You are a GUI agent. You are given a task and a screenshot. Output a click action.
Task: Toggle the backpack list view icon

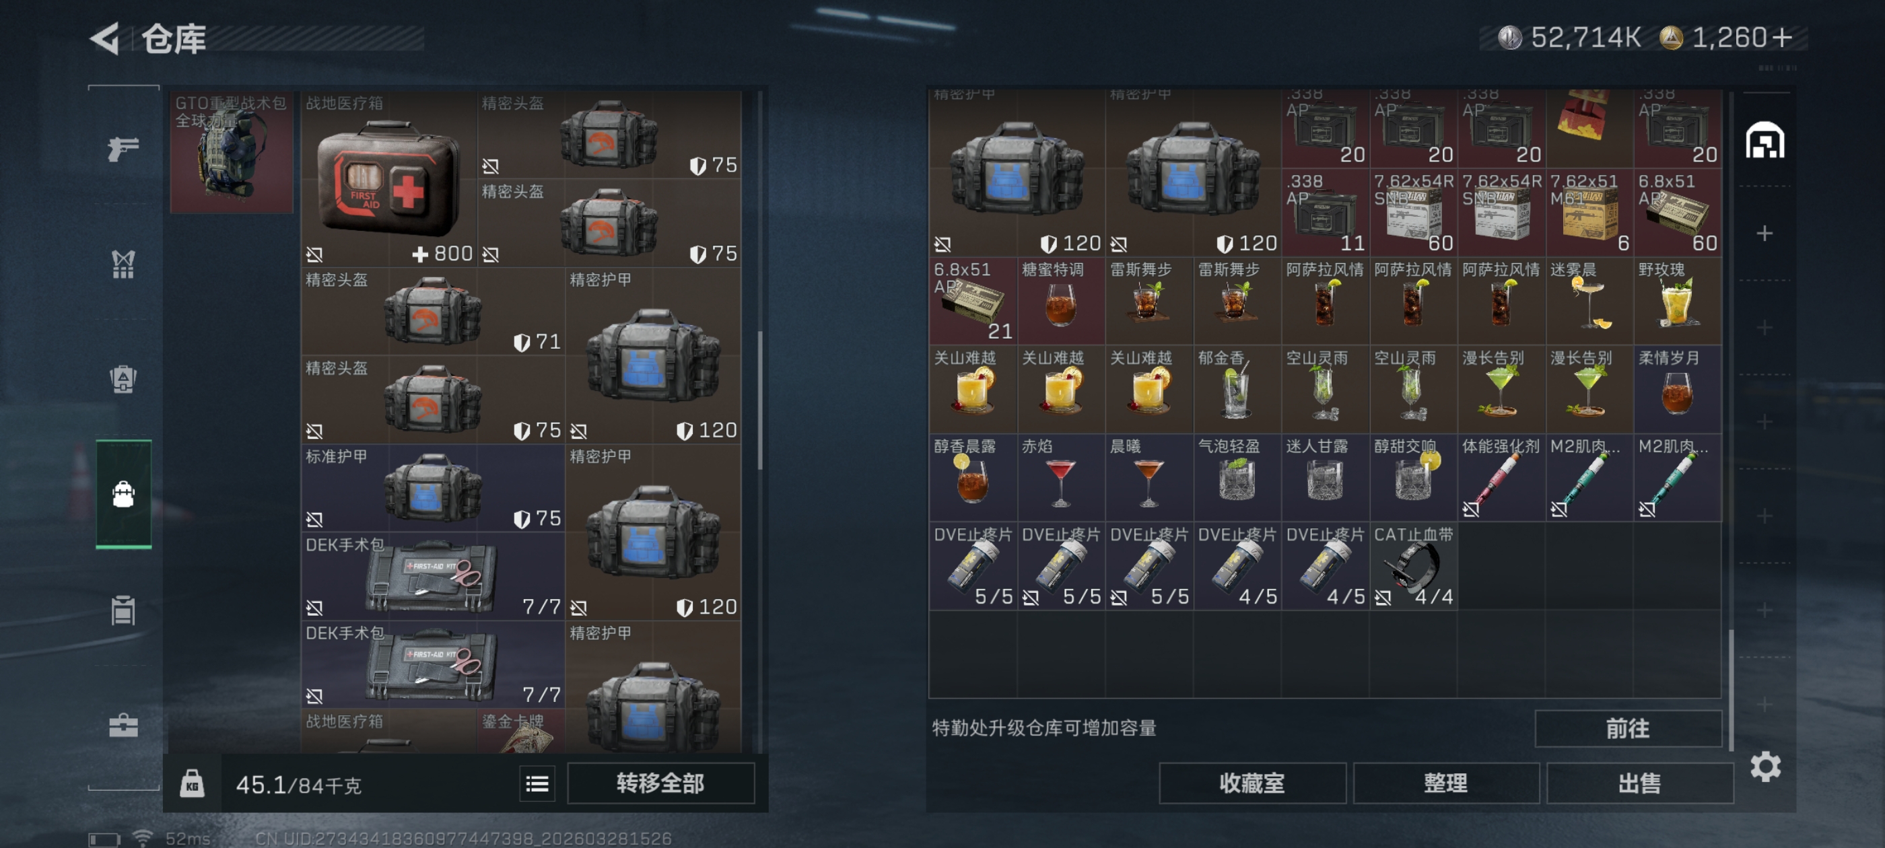[x=537, y=783]
